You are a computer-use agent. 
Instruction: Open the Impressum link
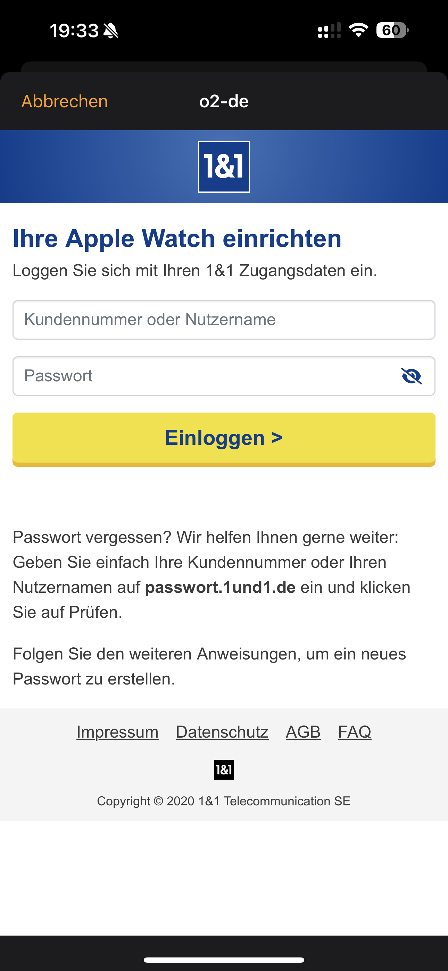click(x=118, y=732)
